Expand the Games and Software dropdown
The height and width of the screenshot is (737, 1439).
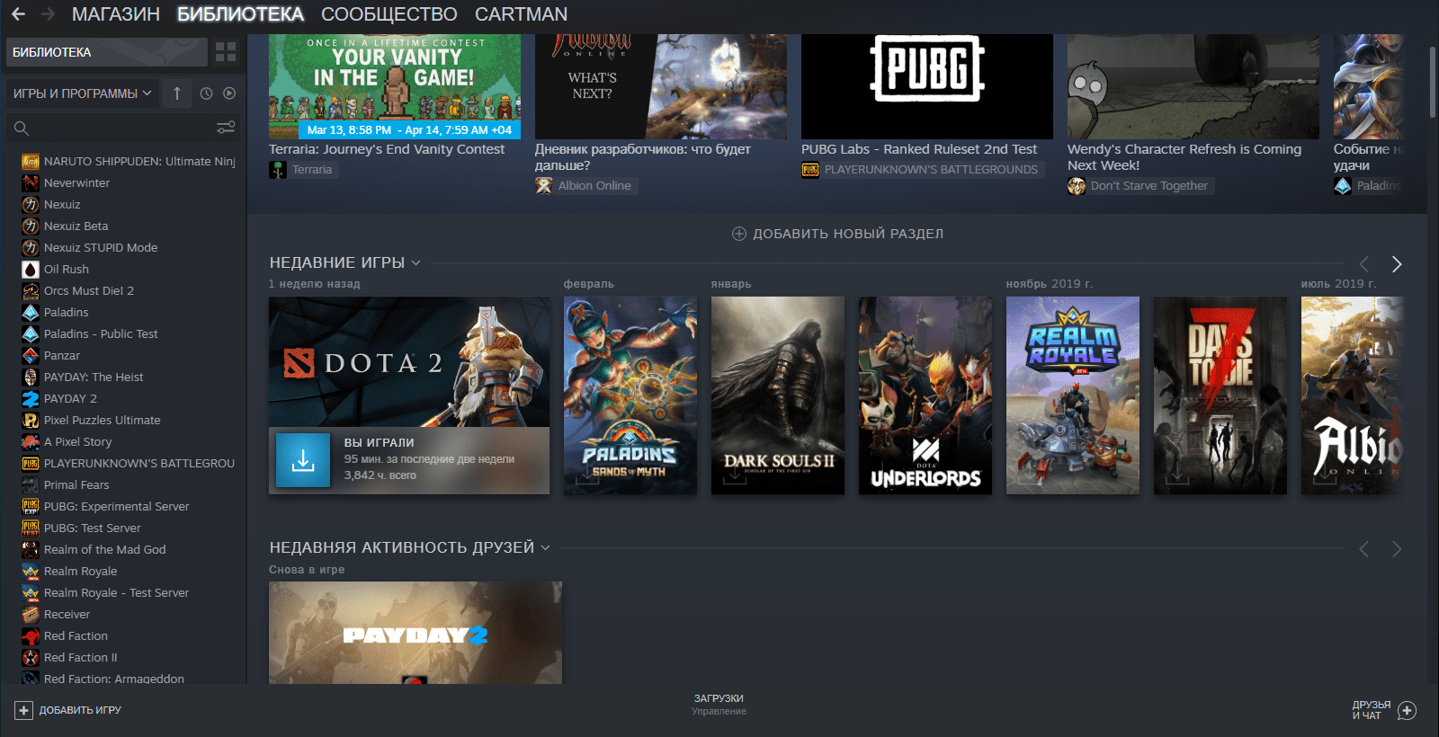(x=83, y=93)
